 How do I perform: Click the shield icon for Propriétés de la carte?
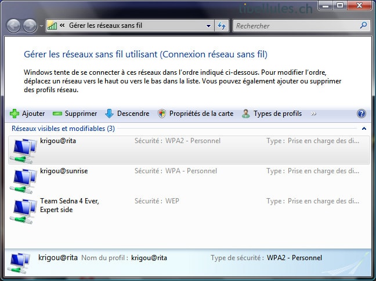click(x=162, y=114)
